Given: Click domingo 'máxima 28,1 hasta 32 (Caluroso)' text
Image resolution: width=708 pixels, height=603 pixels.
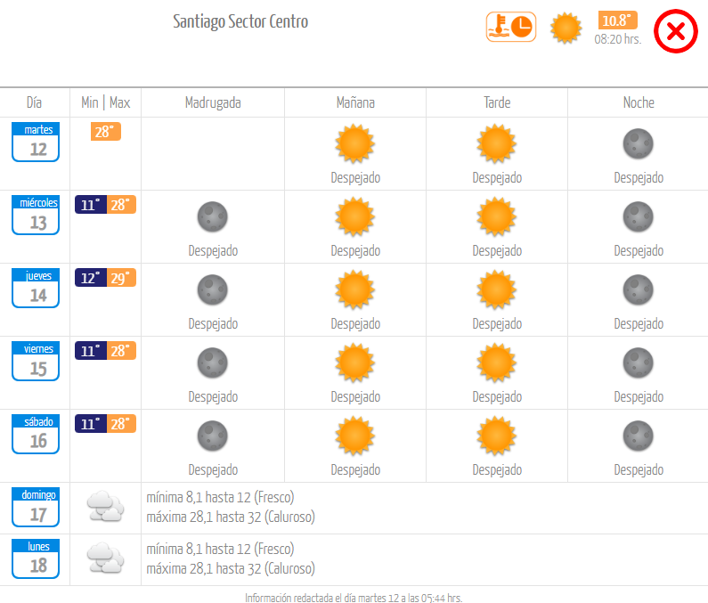Looking at the screenshot, I should (231, 517).
